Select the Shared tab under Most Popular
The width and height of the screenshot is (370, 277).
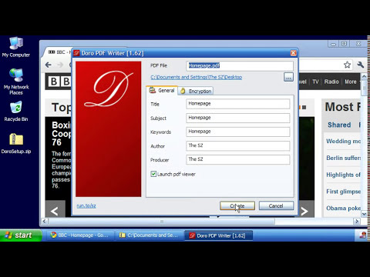[339, 125]
